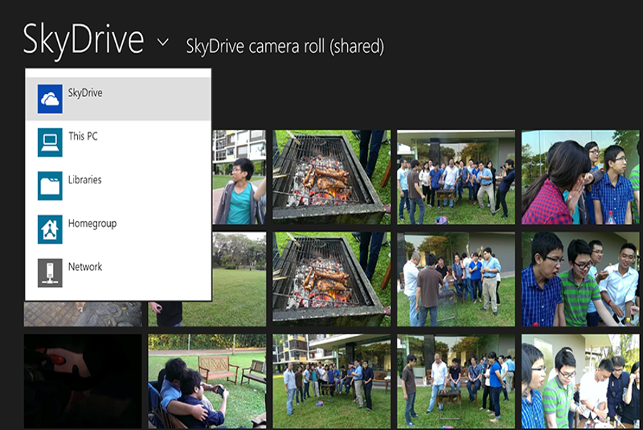Image resolution: width=643 pixels, height=430 pixels.
Task: Open the photo with wooden park benches
Action: pos(207,382)
